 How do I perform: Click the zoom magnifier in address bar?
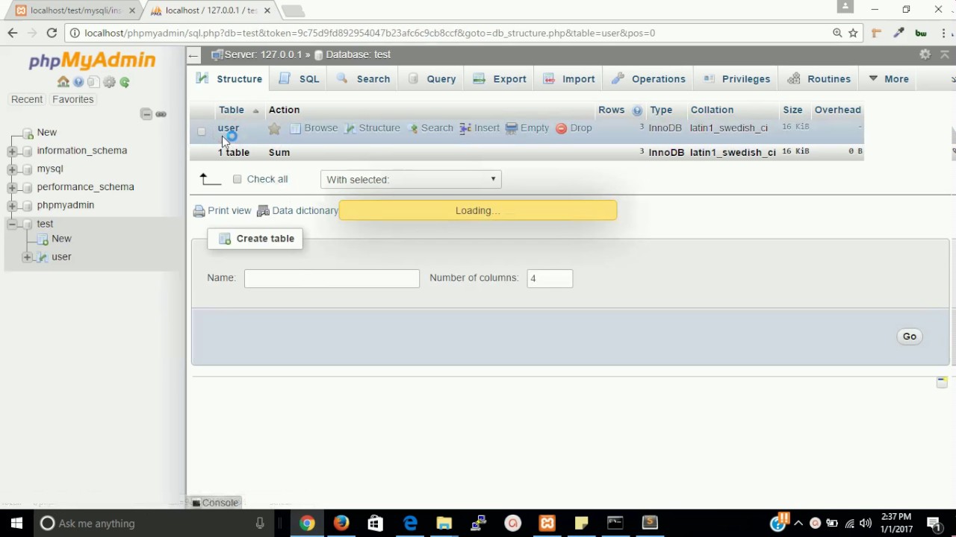(x=837, y=33)
